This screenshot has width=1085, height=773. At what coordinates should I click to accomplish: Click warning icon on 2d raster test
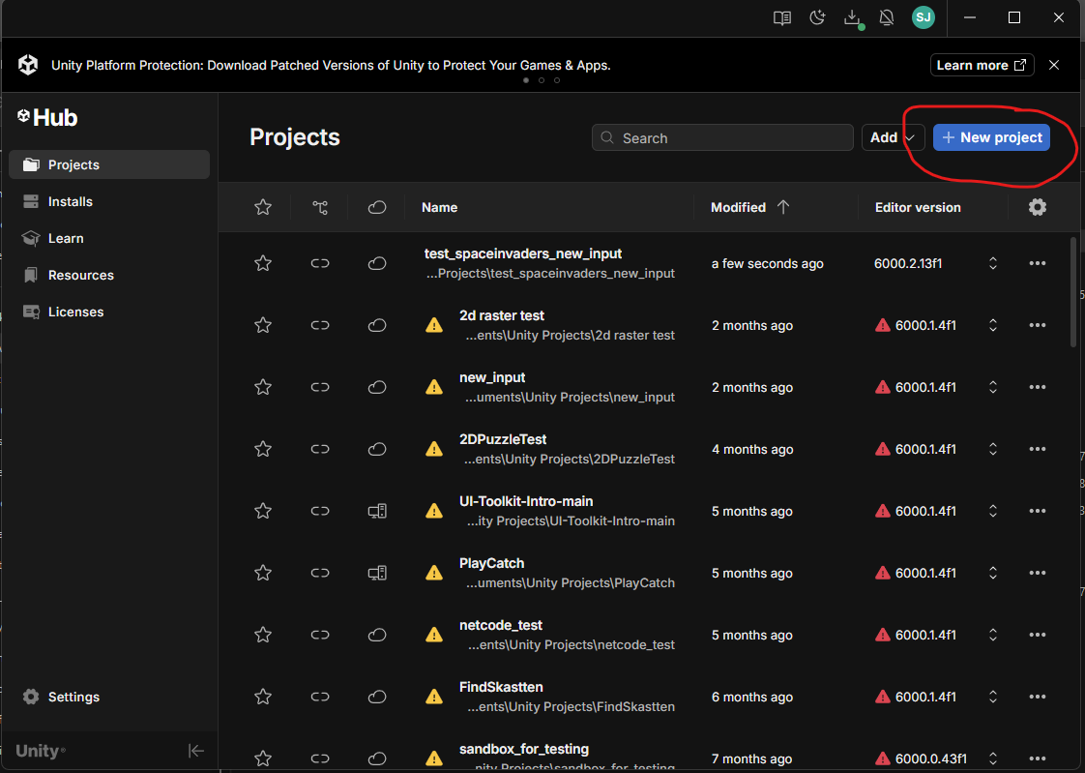(x=434, y=325)
